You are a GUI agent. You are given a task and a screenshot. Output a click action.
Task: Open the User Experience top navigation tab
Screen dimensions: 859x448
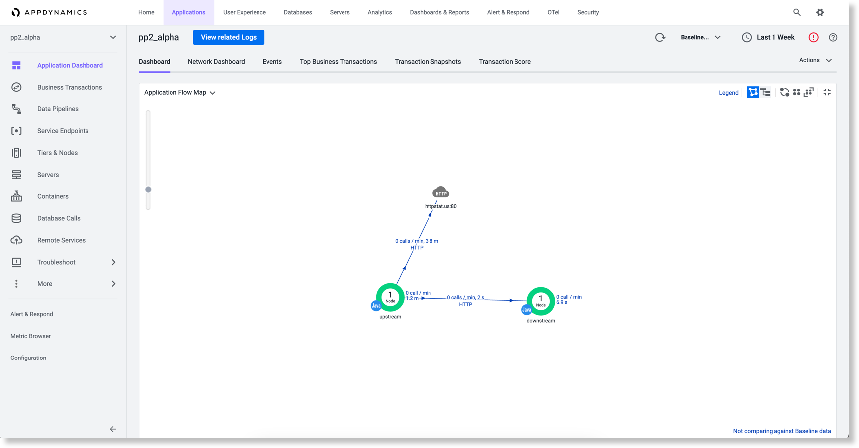coord(245,12)
